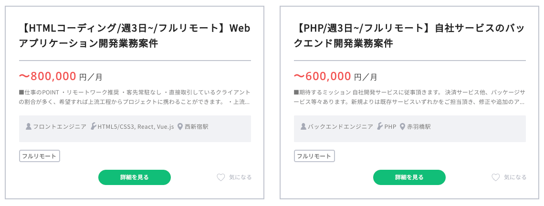Click the heart icon on PHP card

click(x=496, y=177)
